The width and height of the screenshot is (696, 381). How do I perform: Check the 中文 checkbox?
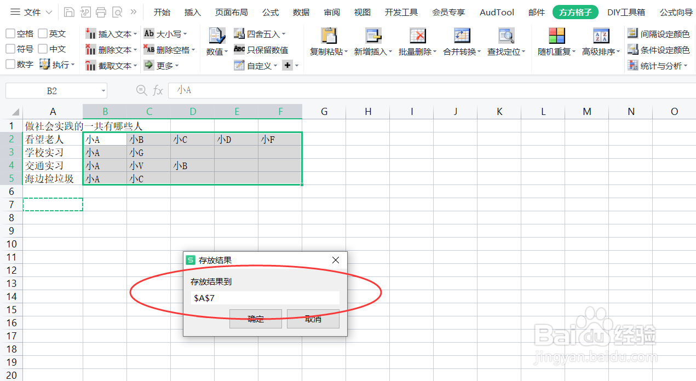43,49
